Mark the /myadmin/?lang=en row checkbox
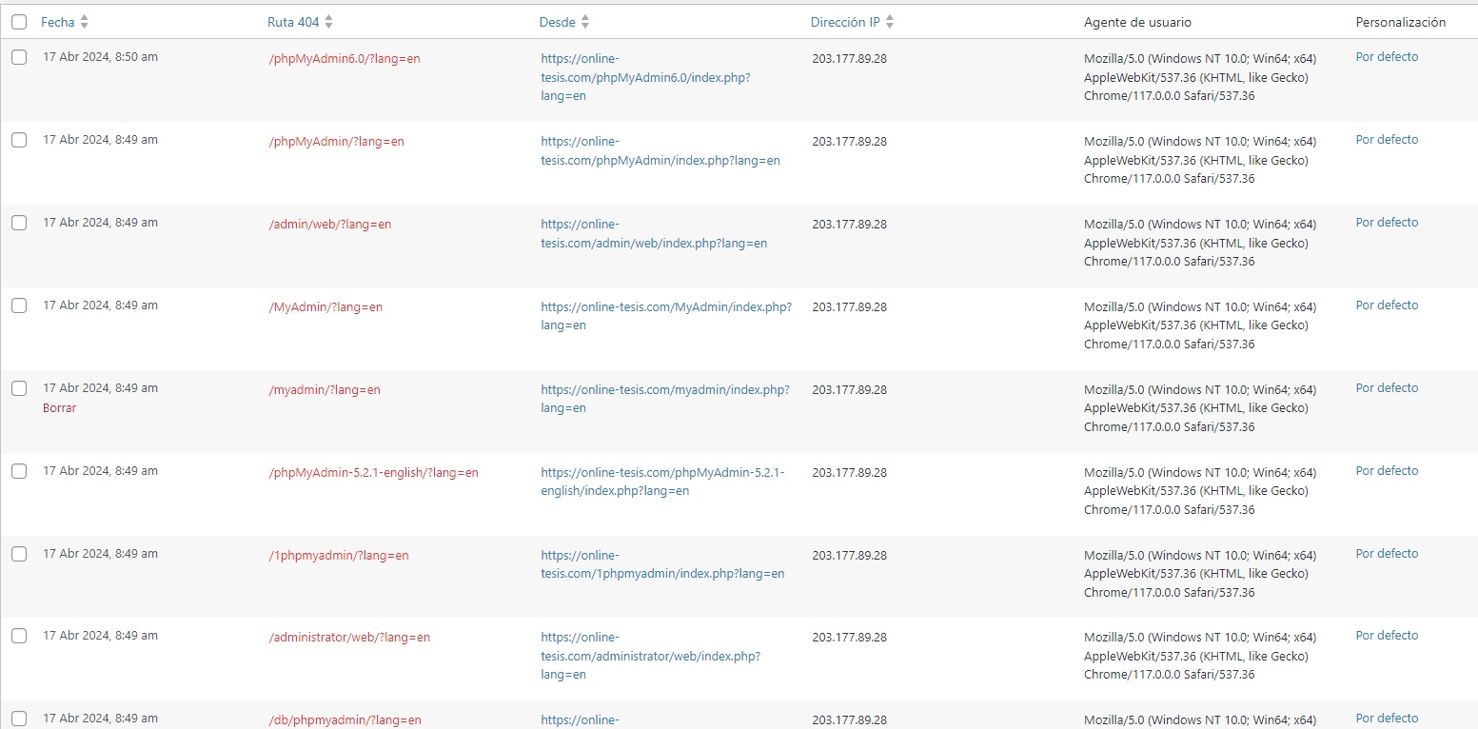Viewport: 1478px width, 729px height. (x=19, y=388)
